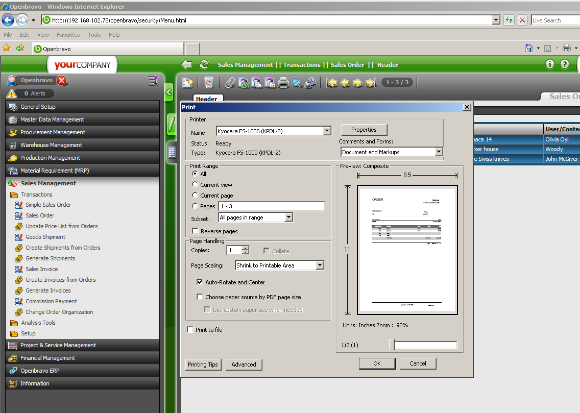Open attachments with the paperclip icon
This screenshot has width=580, height=413.
(230, 82)
